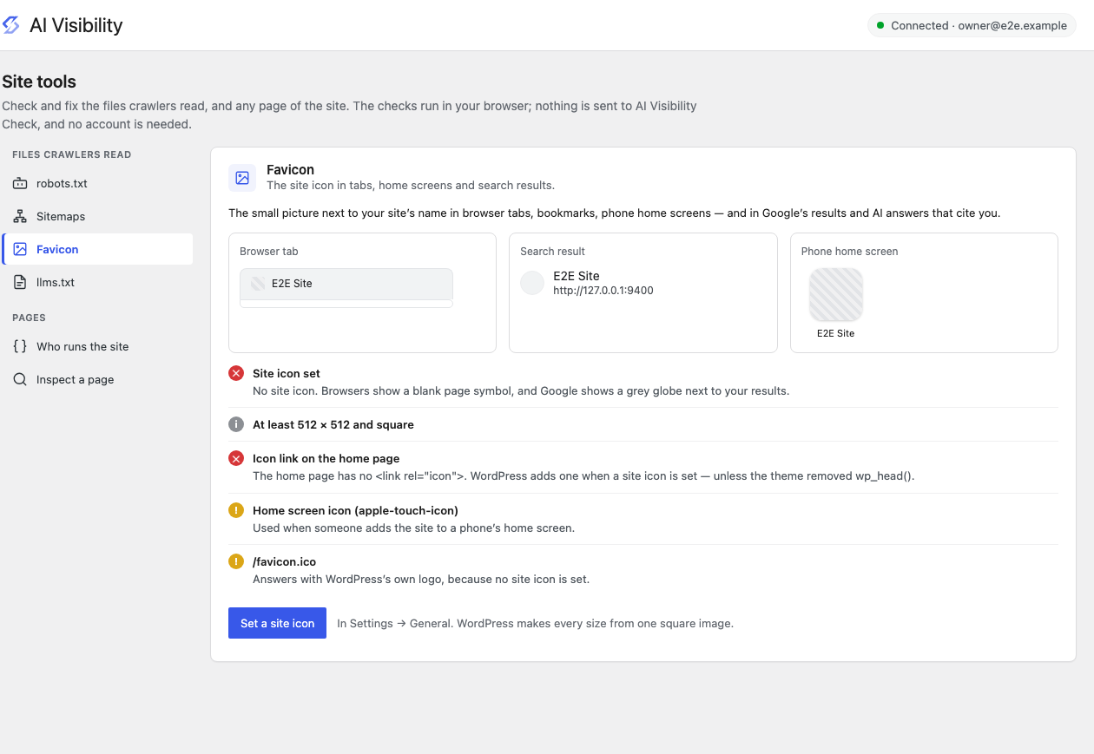Image resolution: width=1094 pixels, height=754 pixels.
Task: Click the E2E Site browser tab preview
Action: pos(346,284)
